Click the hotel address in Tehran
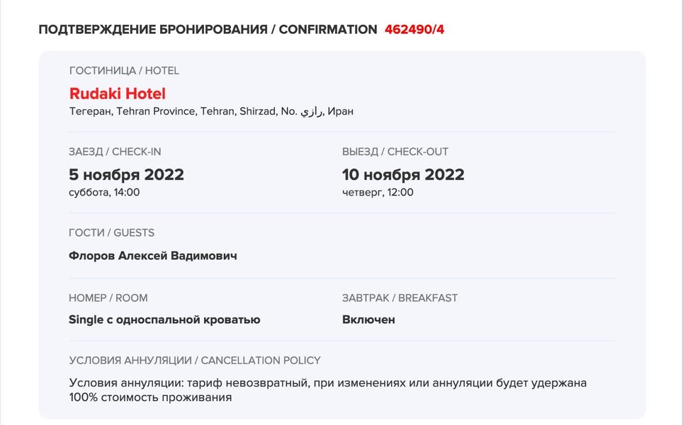 point(184,111)
